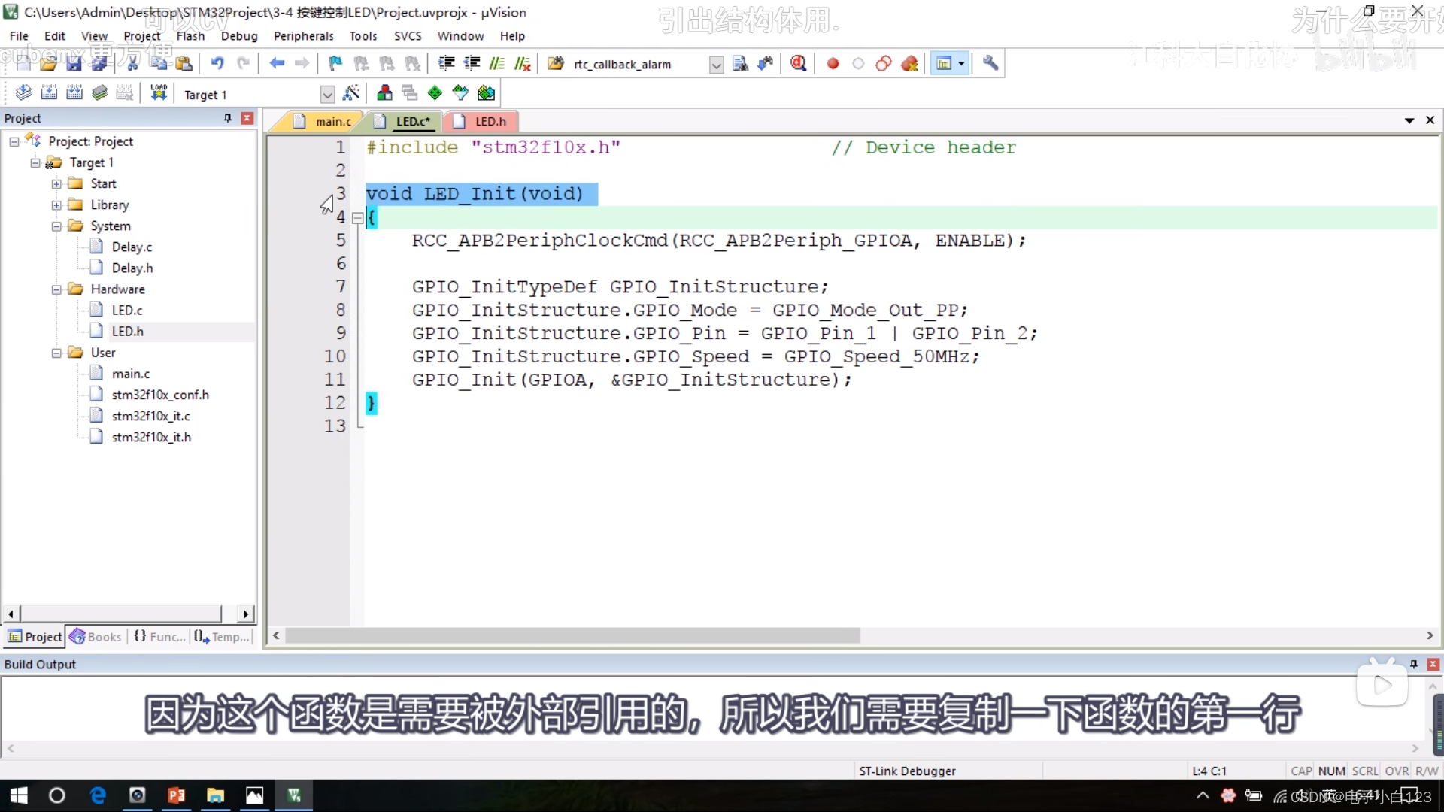1444x812 pixels.
Task: Switch to Books panel tab
Action: [x=96, y=637]
